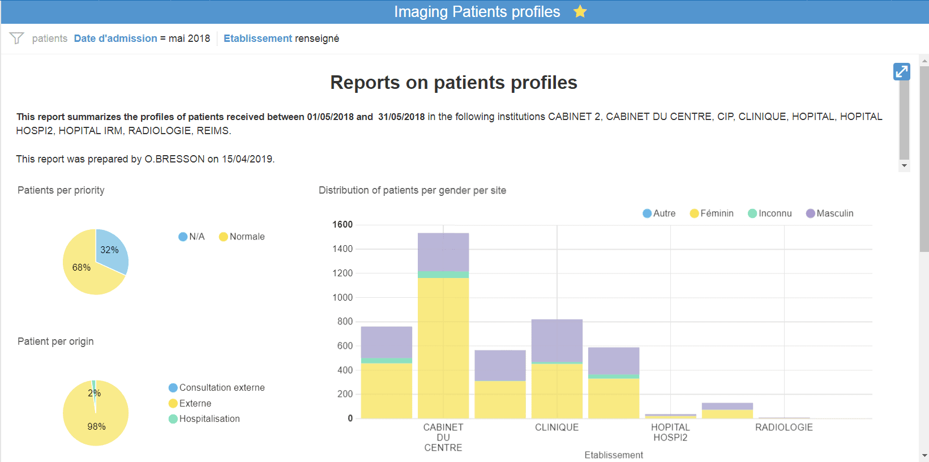The height and width of the screenshot is (462, 929).
Task: Click the CLINIQUE axis label
Action: coord(557,427)
